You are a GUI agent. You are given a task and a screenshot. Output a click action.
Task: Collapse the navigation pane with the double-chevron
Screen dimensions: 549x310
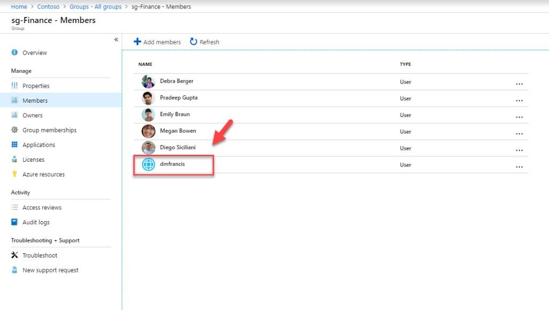pos(116,39)
